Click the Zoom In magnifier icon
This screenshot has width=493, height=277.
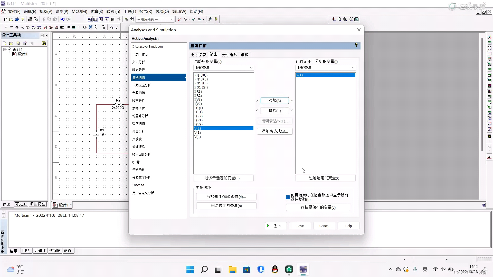pos(334,19)
